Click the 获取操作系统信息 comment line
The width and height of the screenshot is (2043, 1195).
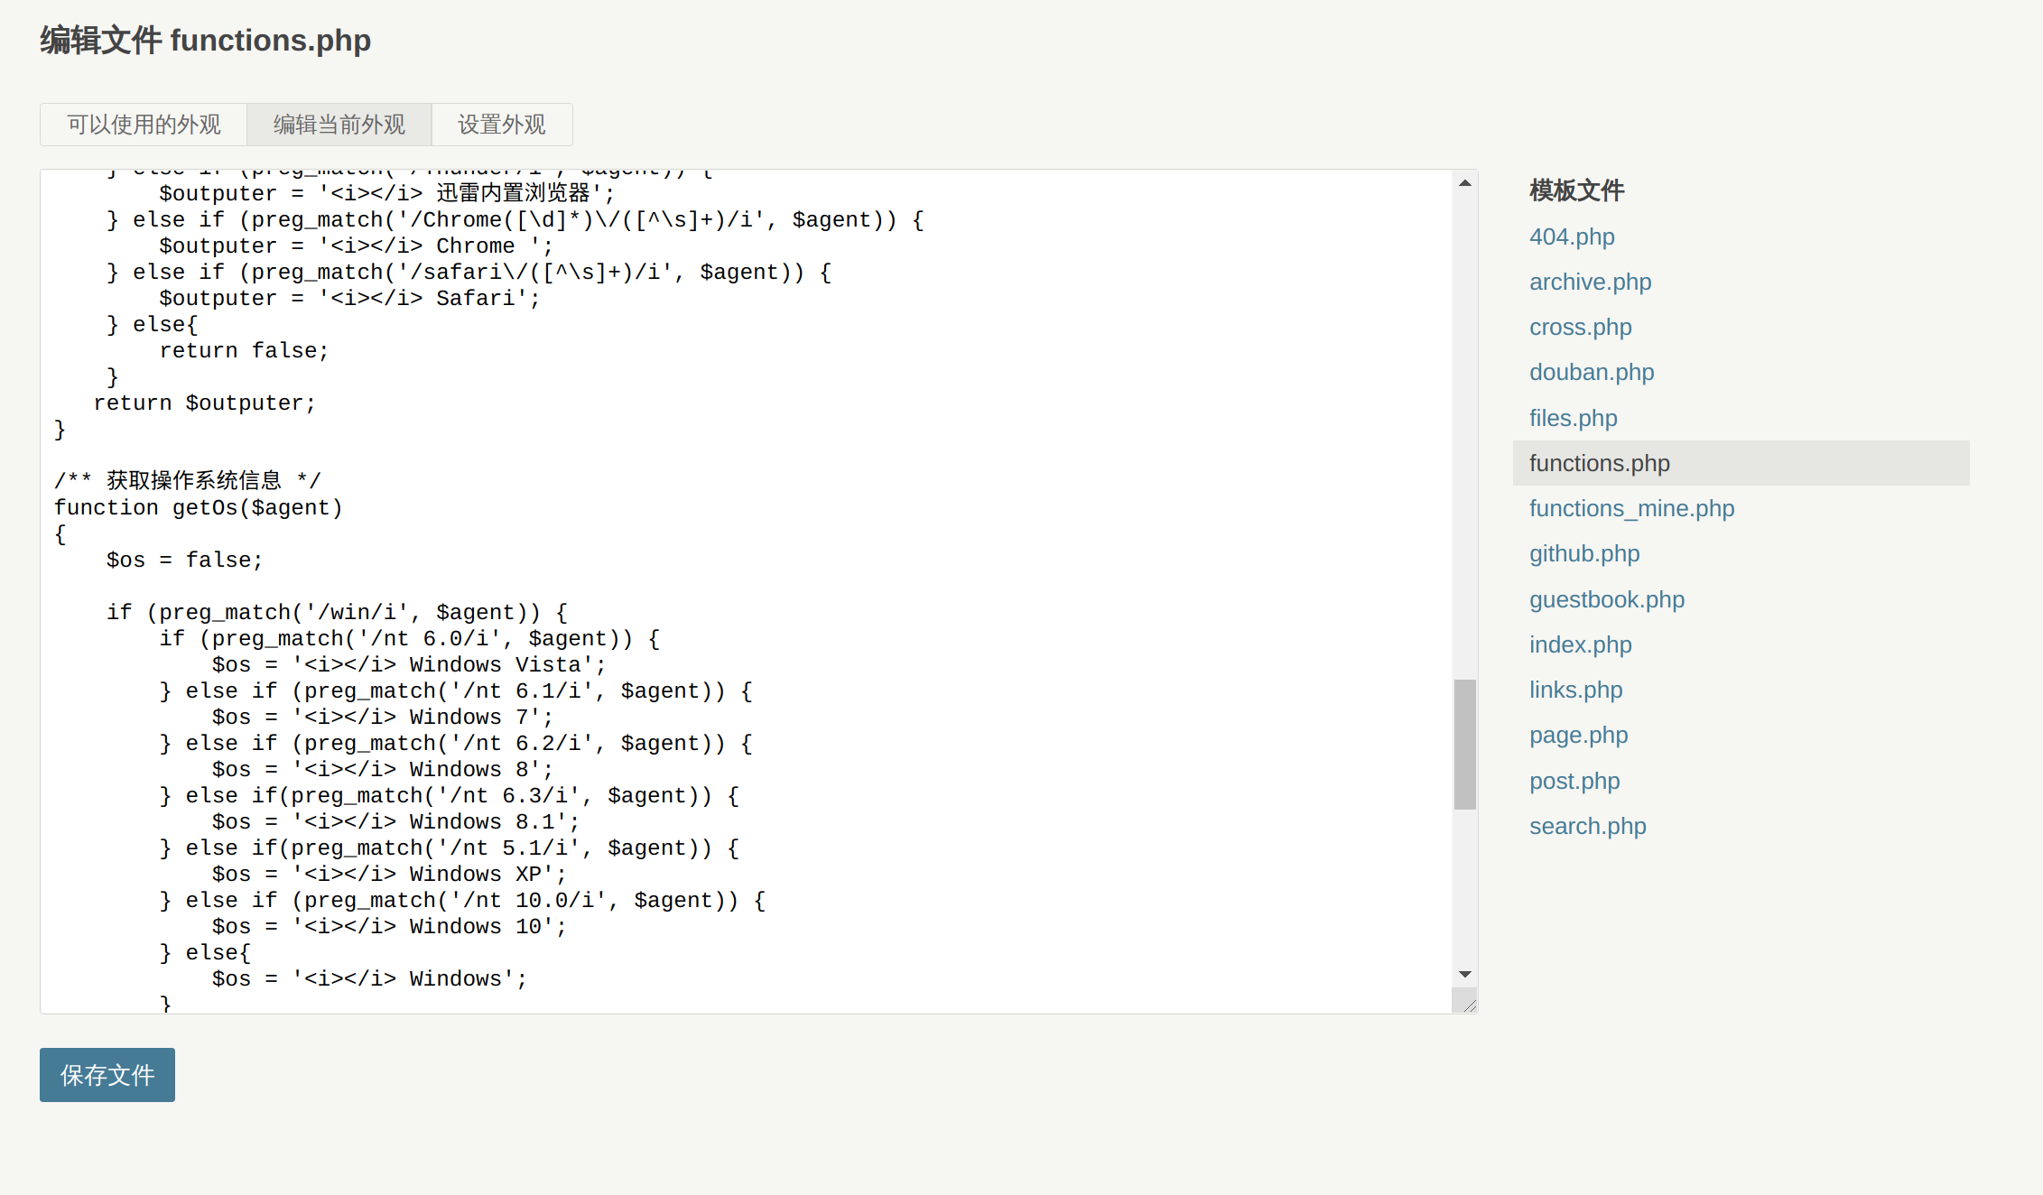[x=187, y=480]
